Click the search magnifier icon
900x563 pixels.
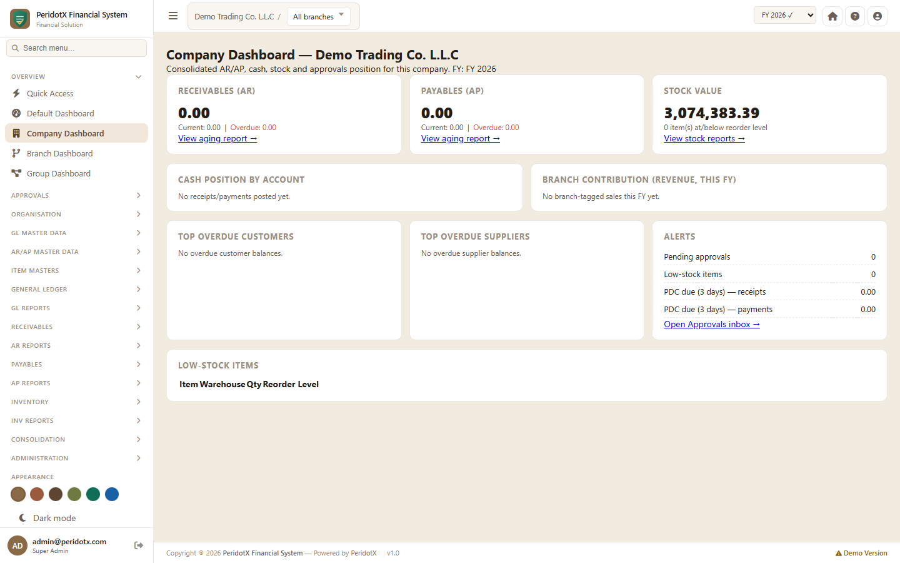16,48
